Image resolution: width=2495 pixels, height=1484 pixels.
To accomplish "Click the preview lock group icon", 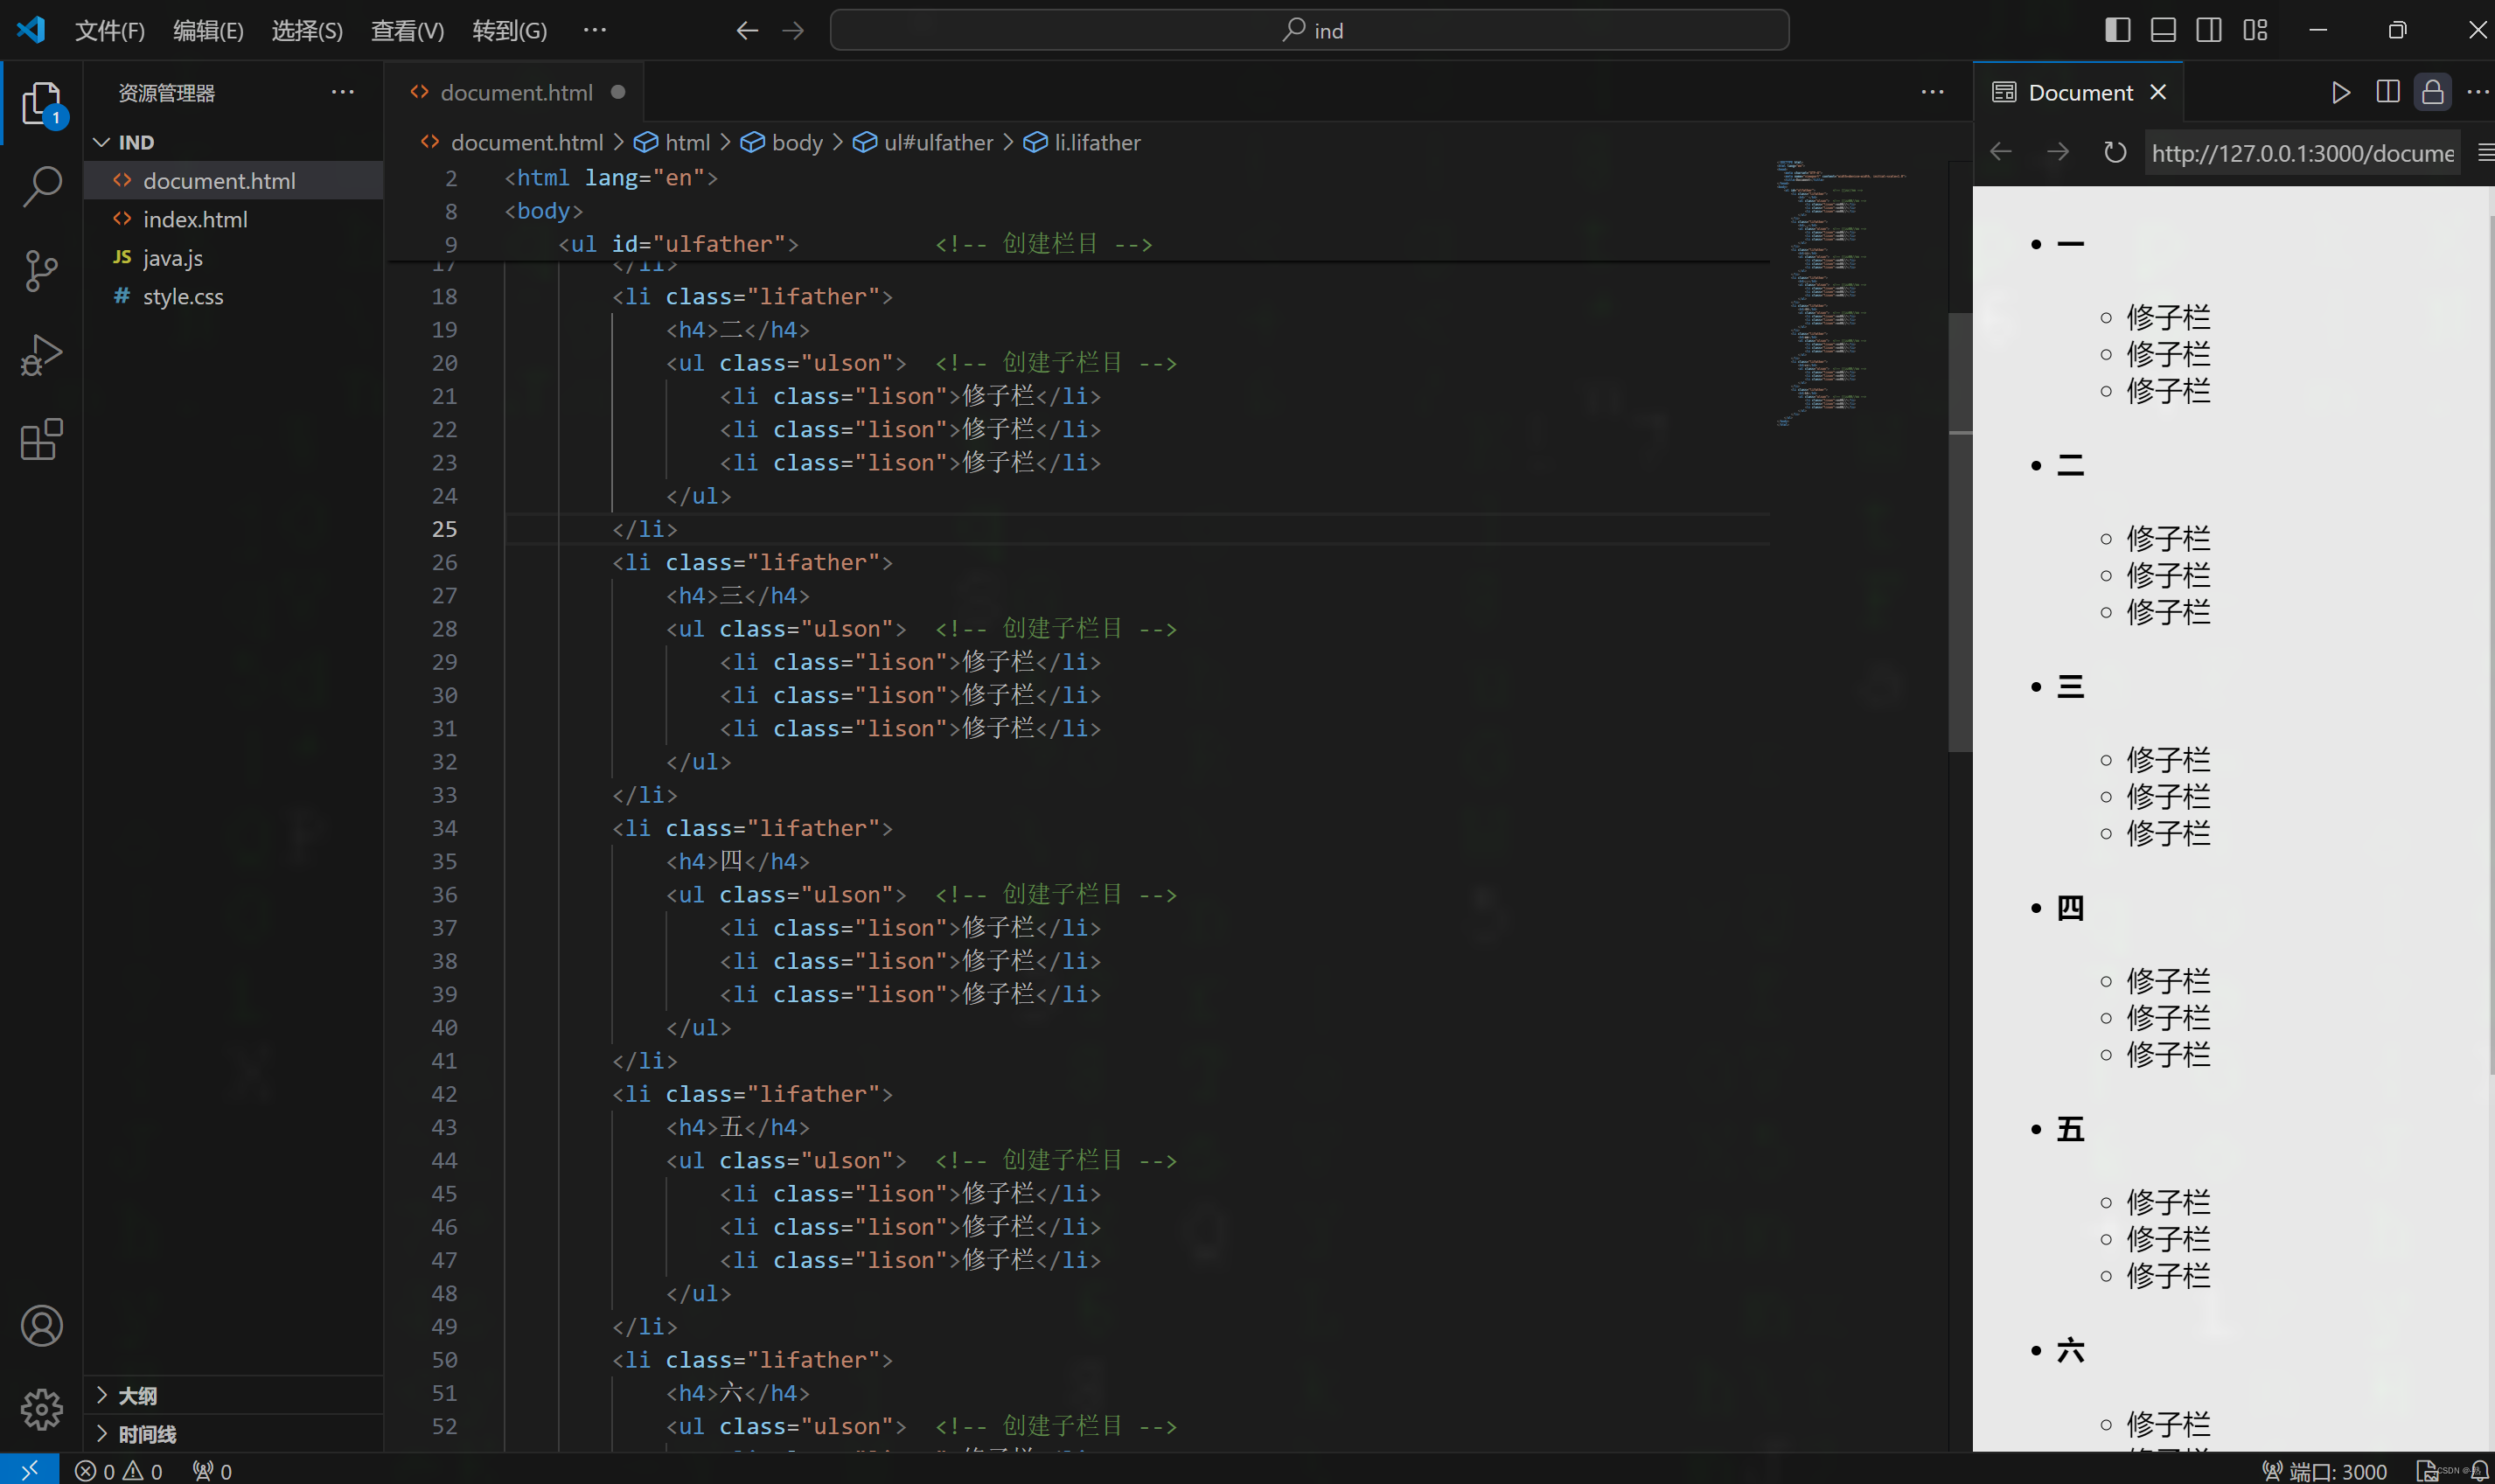I will (2433, 92).
